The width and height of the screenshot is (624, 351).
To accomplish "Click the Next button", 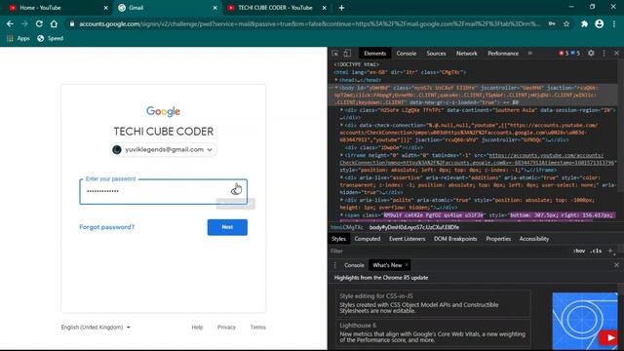I will 227,227.
